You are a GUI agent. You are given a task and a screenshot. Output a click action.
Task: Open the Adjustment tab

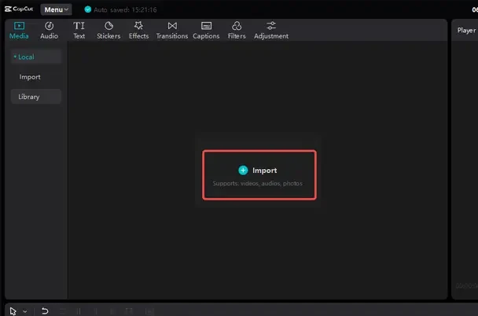[271, 30]
